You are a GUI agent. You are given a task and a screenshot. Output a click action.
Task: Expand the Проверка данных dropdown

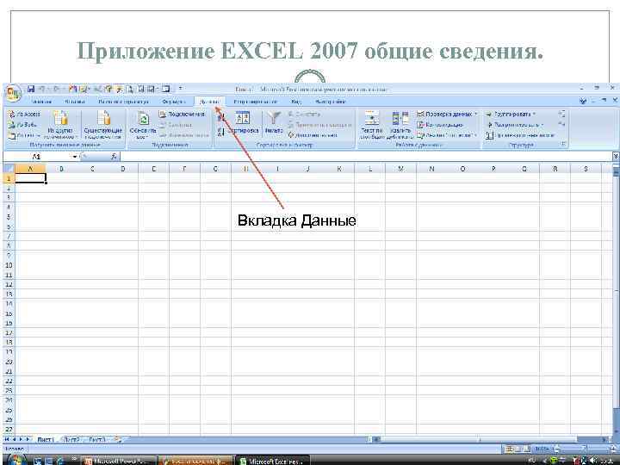476,115
